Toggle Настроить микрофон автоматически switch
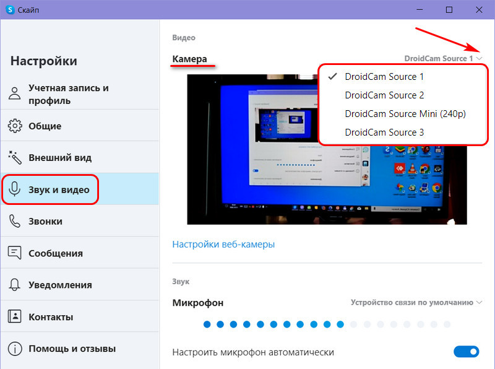 467,352
